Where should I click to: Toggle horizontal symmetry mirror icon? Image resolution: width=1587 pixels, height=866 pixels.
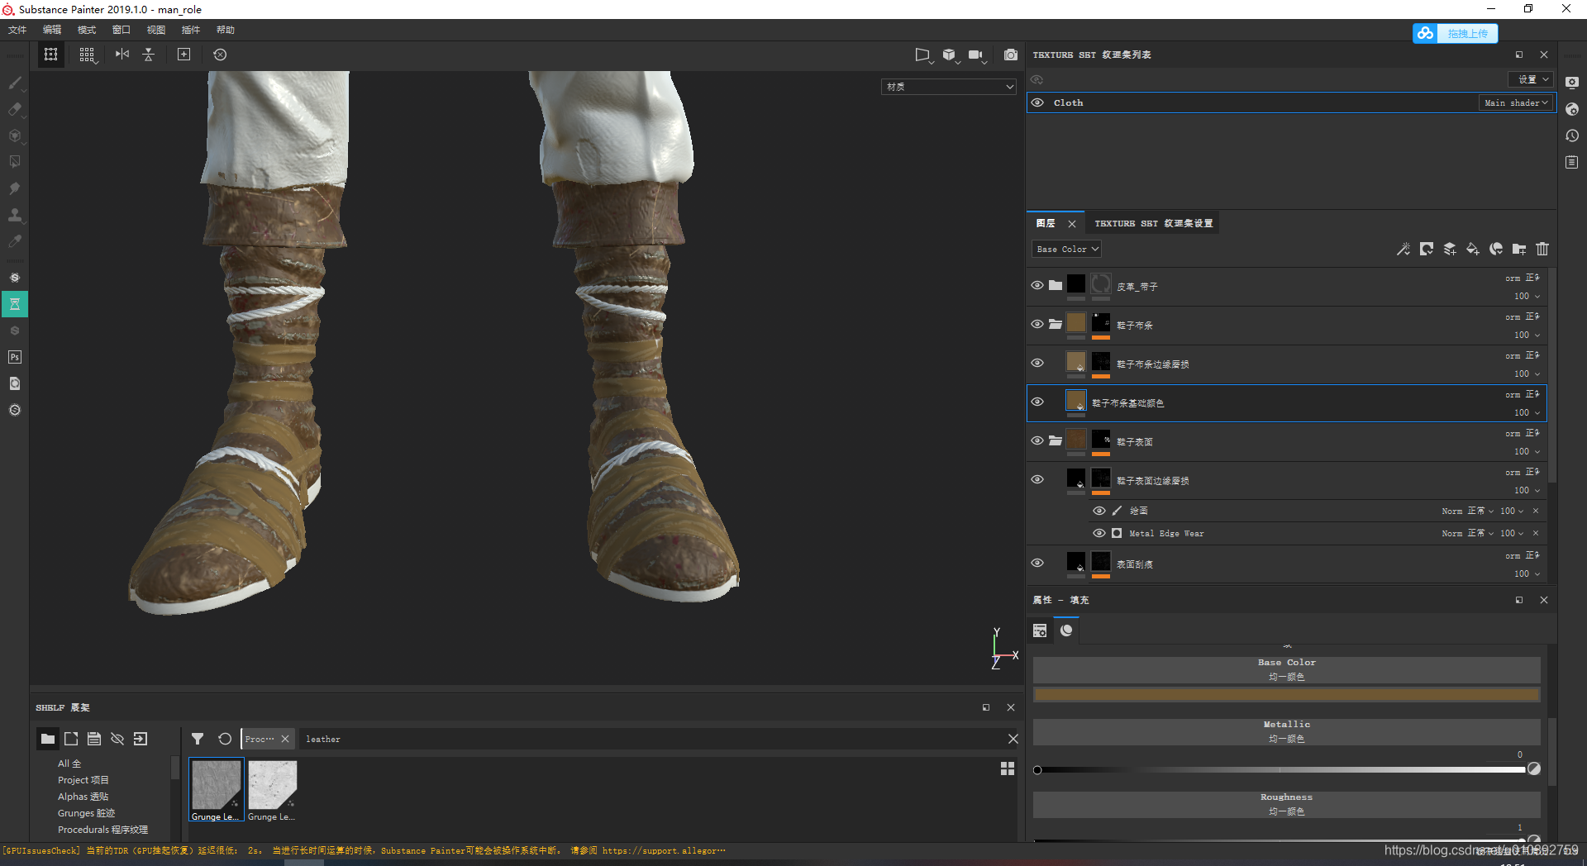tap(122, 55)
